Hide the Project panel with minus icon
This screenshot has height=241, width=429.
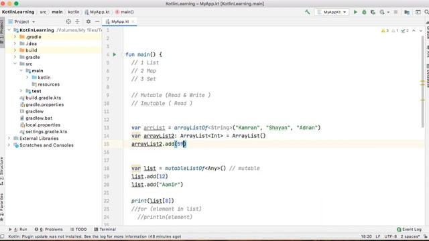pyautogui.click(x=97, y=21)
